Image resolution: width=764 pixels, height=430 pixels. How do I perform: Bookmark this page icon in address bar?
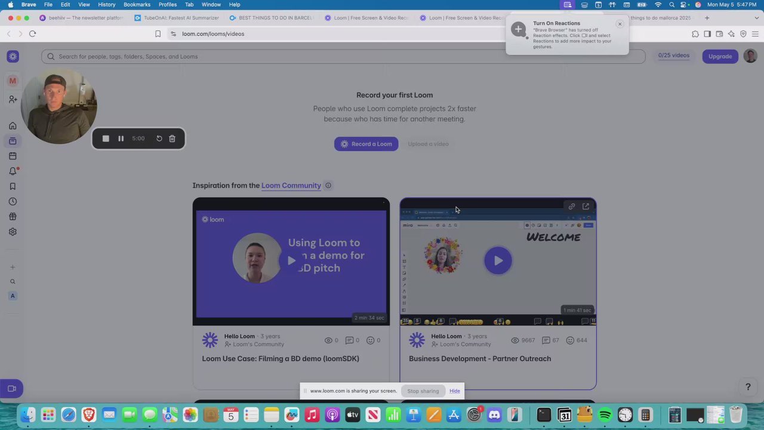tap(158, 34)
